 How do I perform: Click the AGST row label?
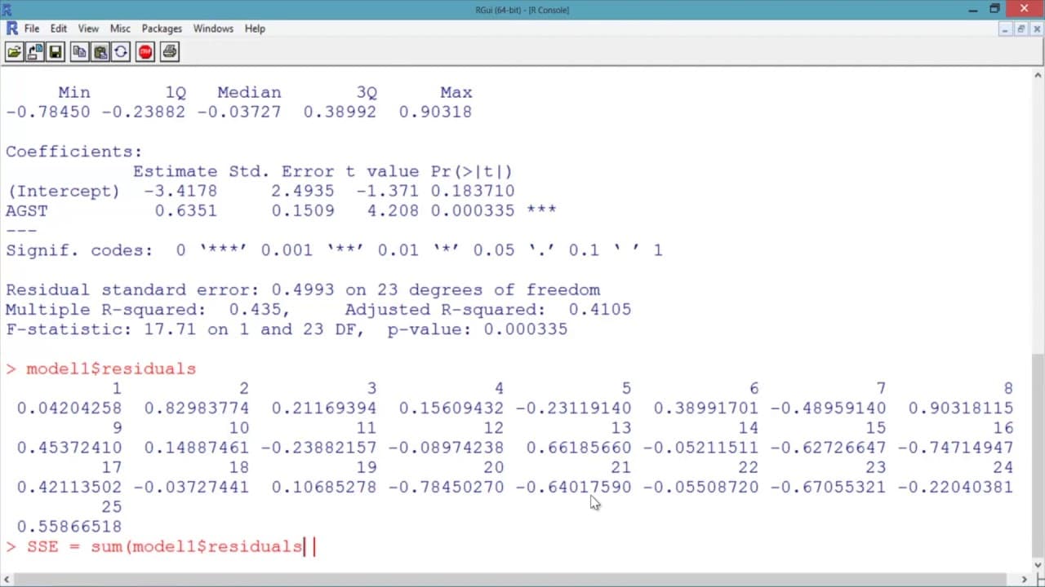click(x=27, y=210)
